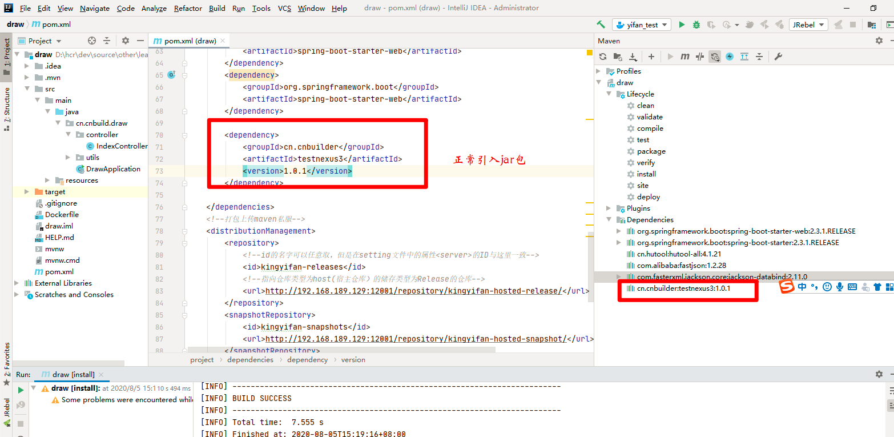The width and height of the screenshot is (894, 437).
Task: Close the pom.xml (draw) editor tab
Action: coord(223,41)
